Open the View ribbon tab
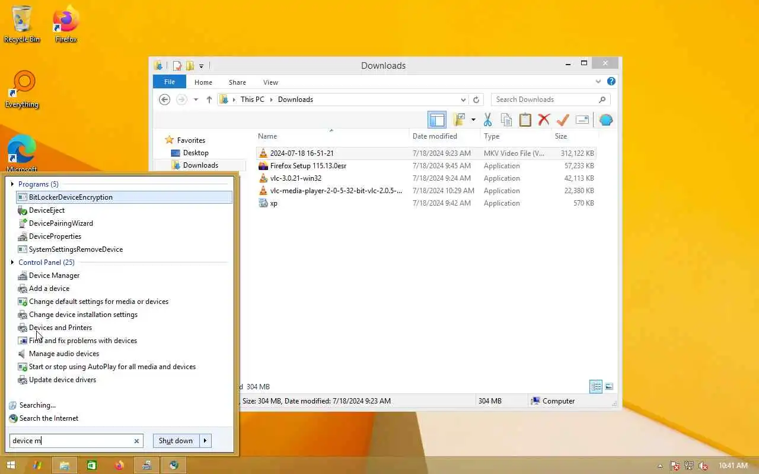Screen dimensions: 759x474 coord(270,82)
